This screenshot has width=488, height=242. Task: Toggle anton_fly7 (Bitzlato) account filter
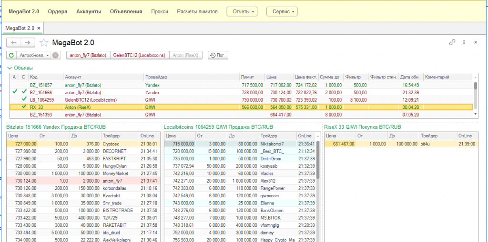point(88,55)
